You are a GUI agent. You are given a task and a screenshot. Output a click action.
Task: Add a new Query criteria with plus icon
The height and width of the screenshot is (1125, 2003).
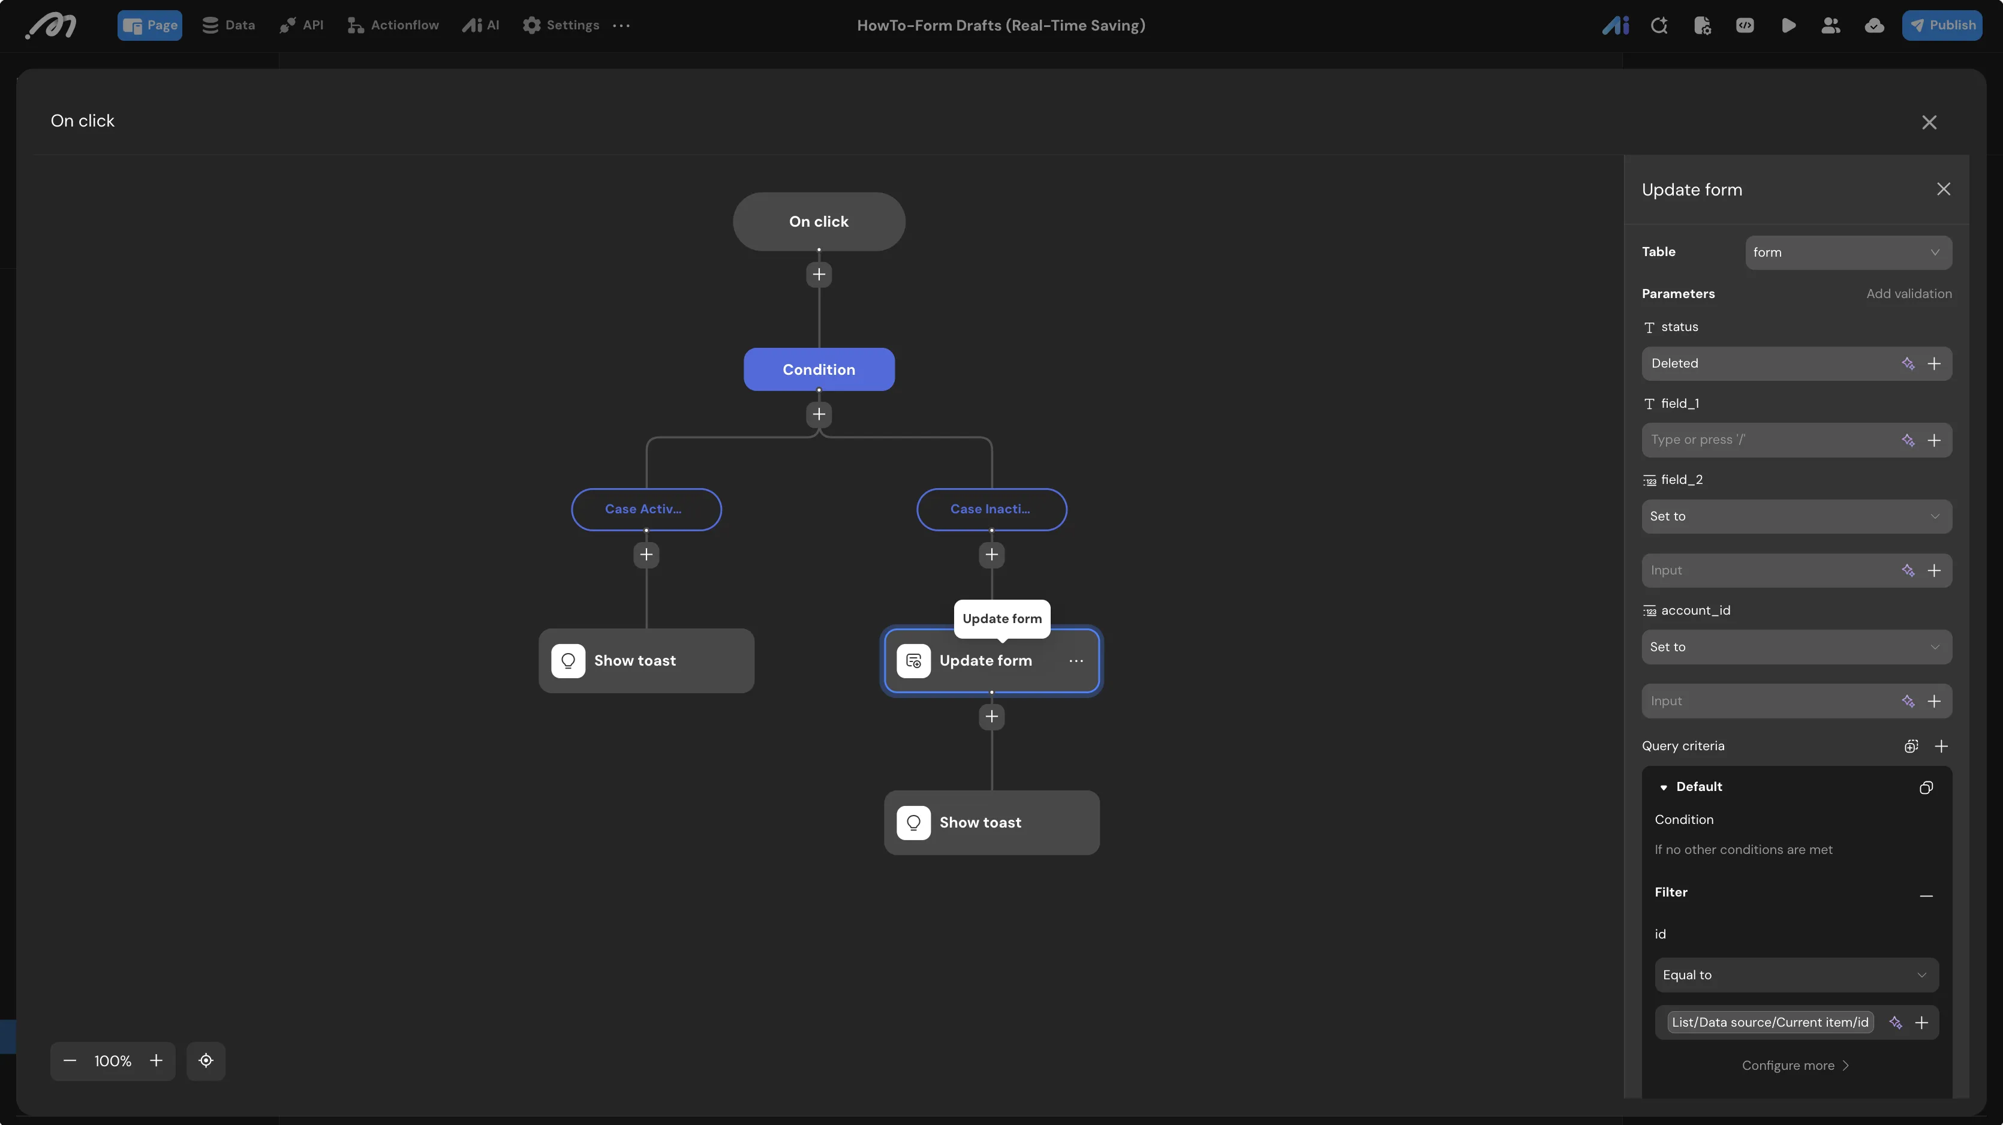click(1942, 747)
